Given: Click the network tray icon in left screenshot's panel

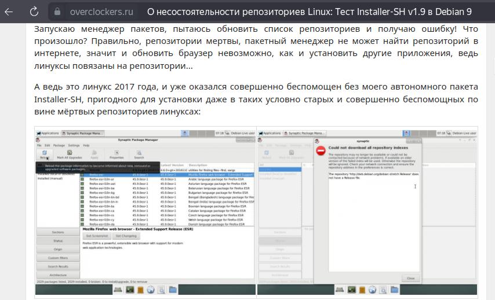Looking at the screenshot, I should pos(227,133).
